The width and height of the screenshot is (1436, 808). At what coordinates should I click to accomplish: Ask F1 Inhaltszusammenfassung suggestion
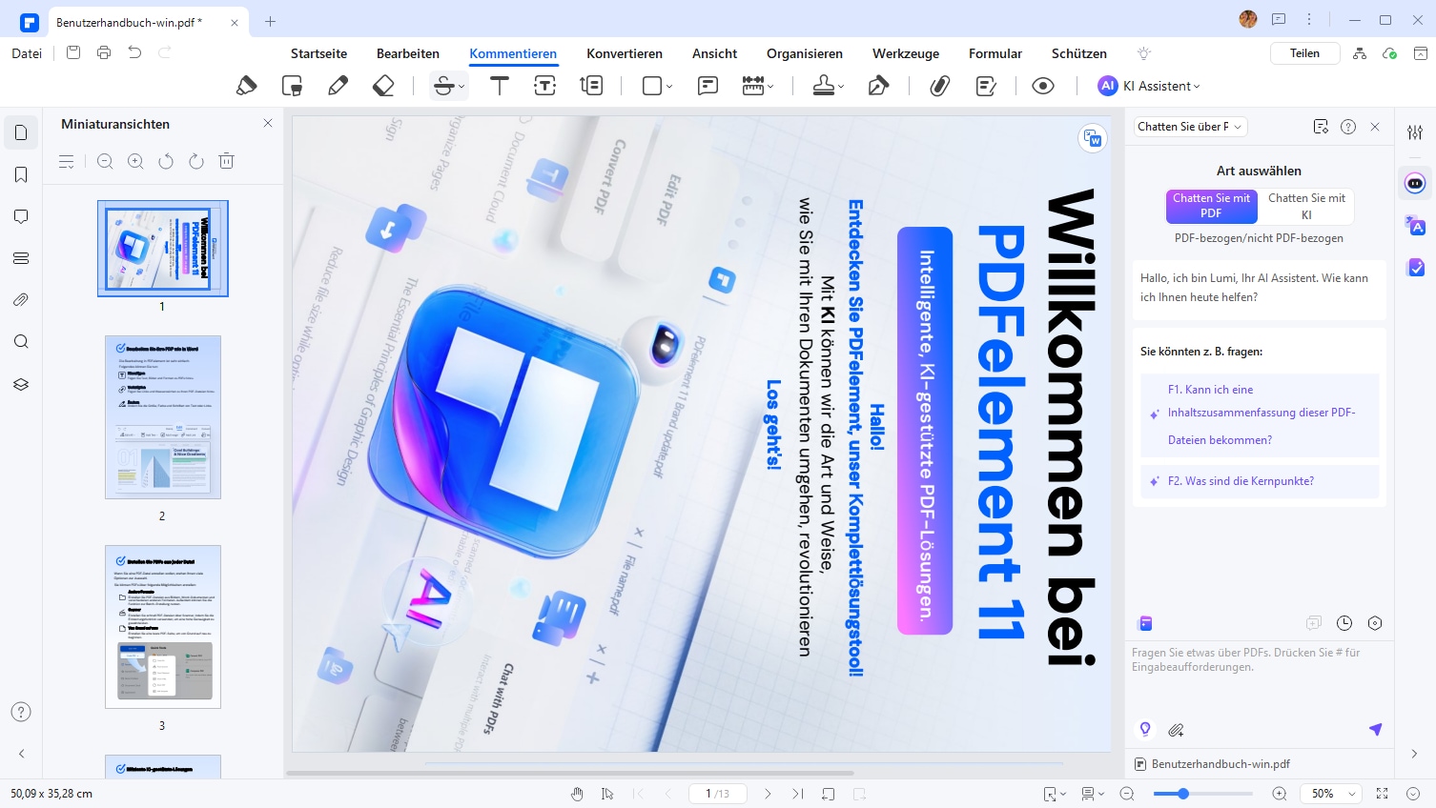click(x=1260, y=414)
